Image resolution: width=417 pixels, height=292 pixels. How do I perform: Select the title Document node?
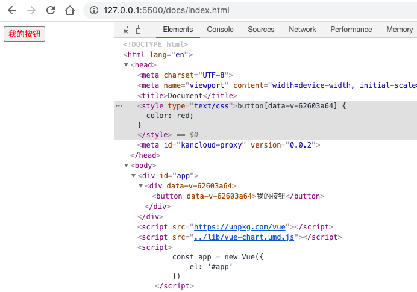(x=187, y=96)
